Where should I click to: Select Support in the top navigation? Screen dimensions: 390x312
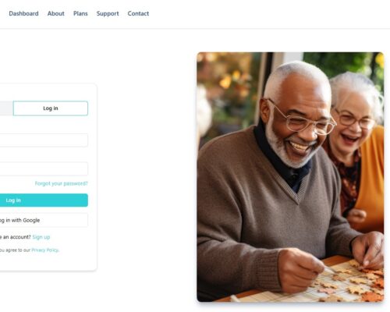point(108,13)
